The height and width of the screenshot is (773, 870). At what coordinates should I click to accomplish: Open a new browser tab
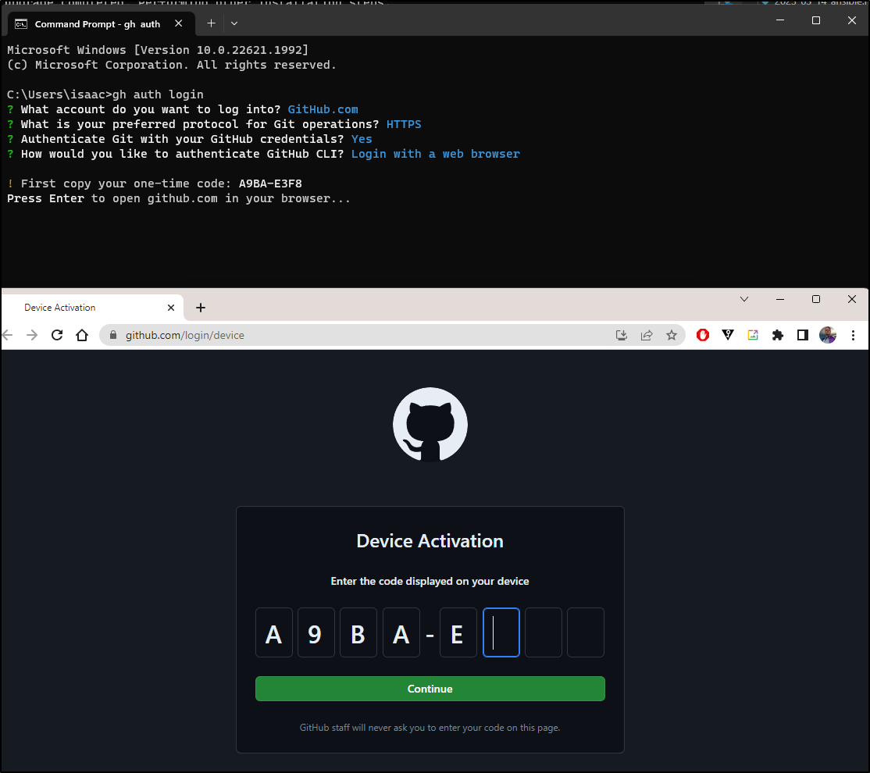coord(201,308)
